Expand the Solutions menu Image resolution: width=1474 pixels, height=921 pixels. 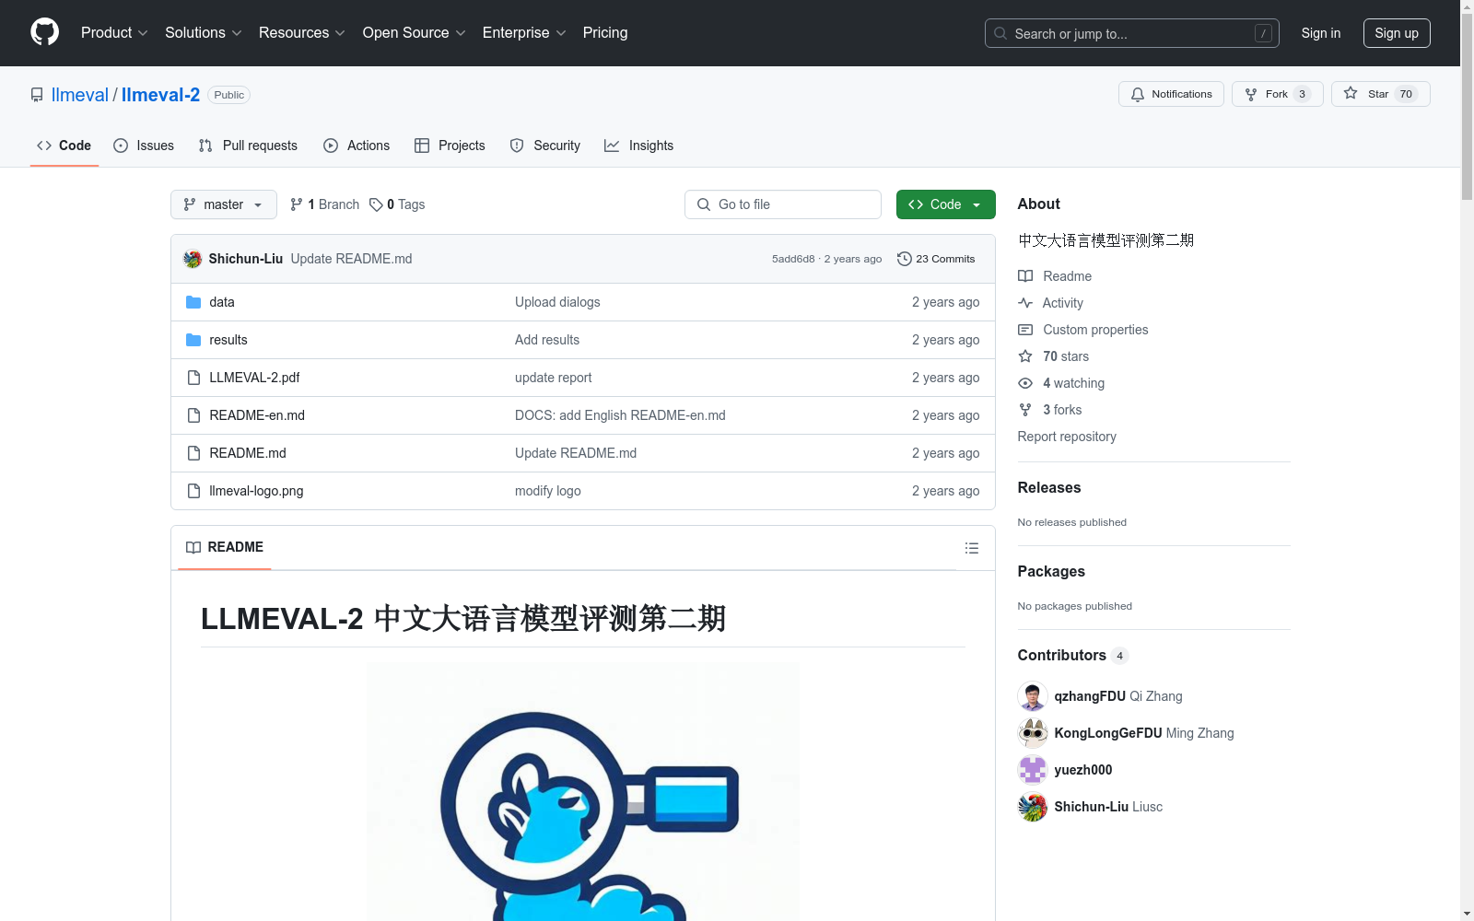click(203, 32)
